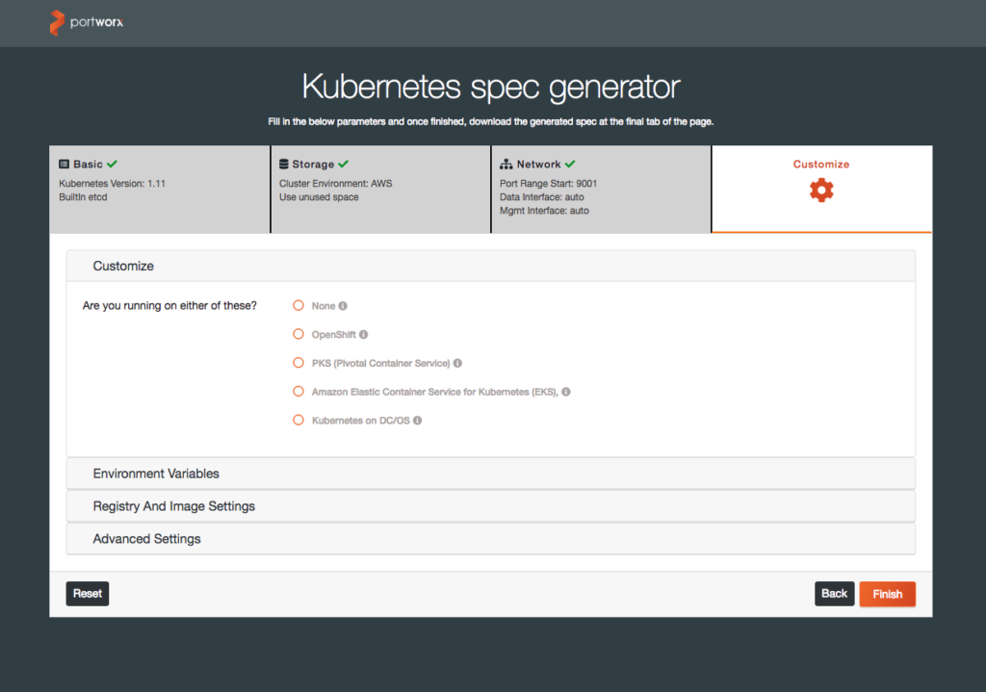This screenshot has height=692, width=986.
Task: Click the Finish button
Action: click(887, 594)
